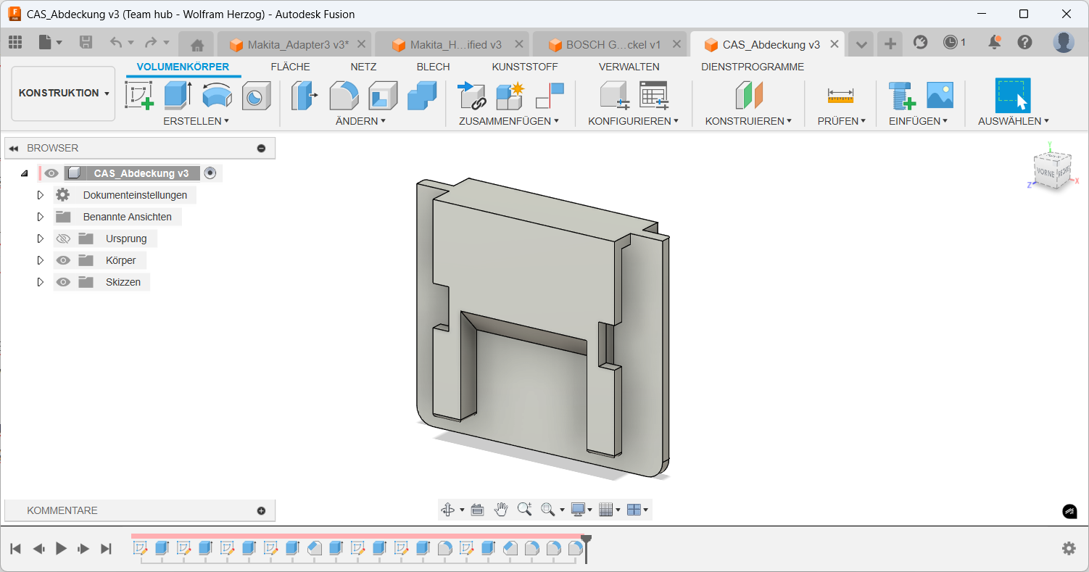Expand the Dokumenteinstellungen tree node
The image size is (1089, 572).
click(41, 195)
